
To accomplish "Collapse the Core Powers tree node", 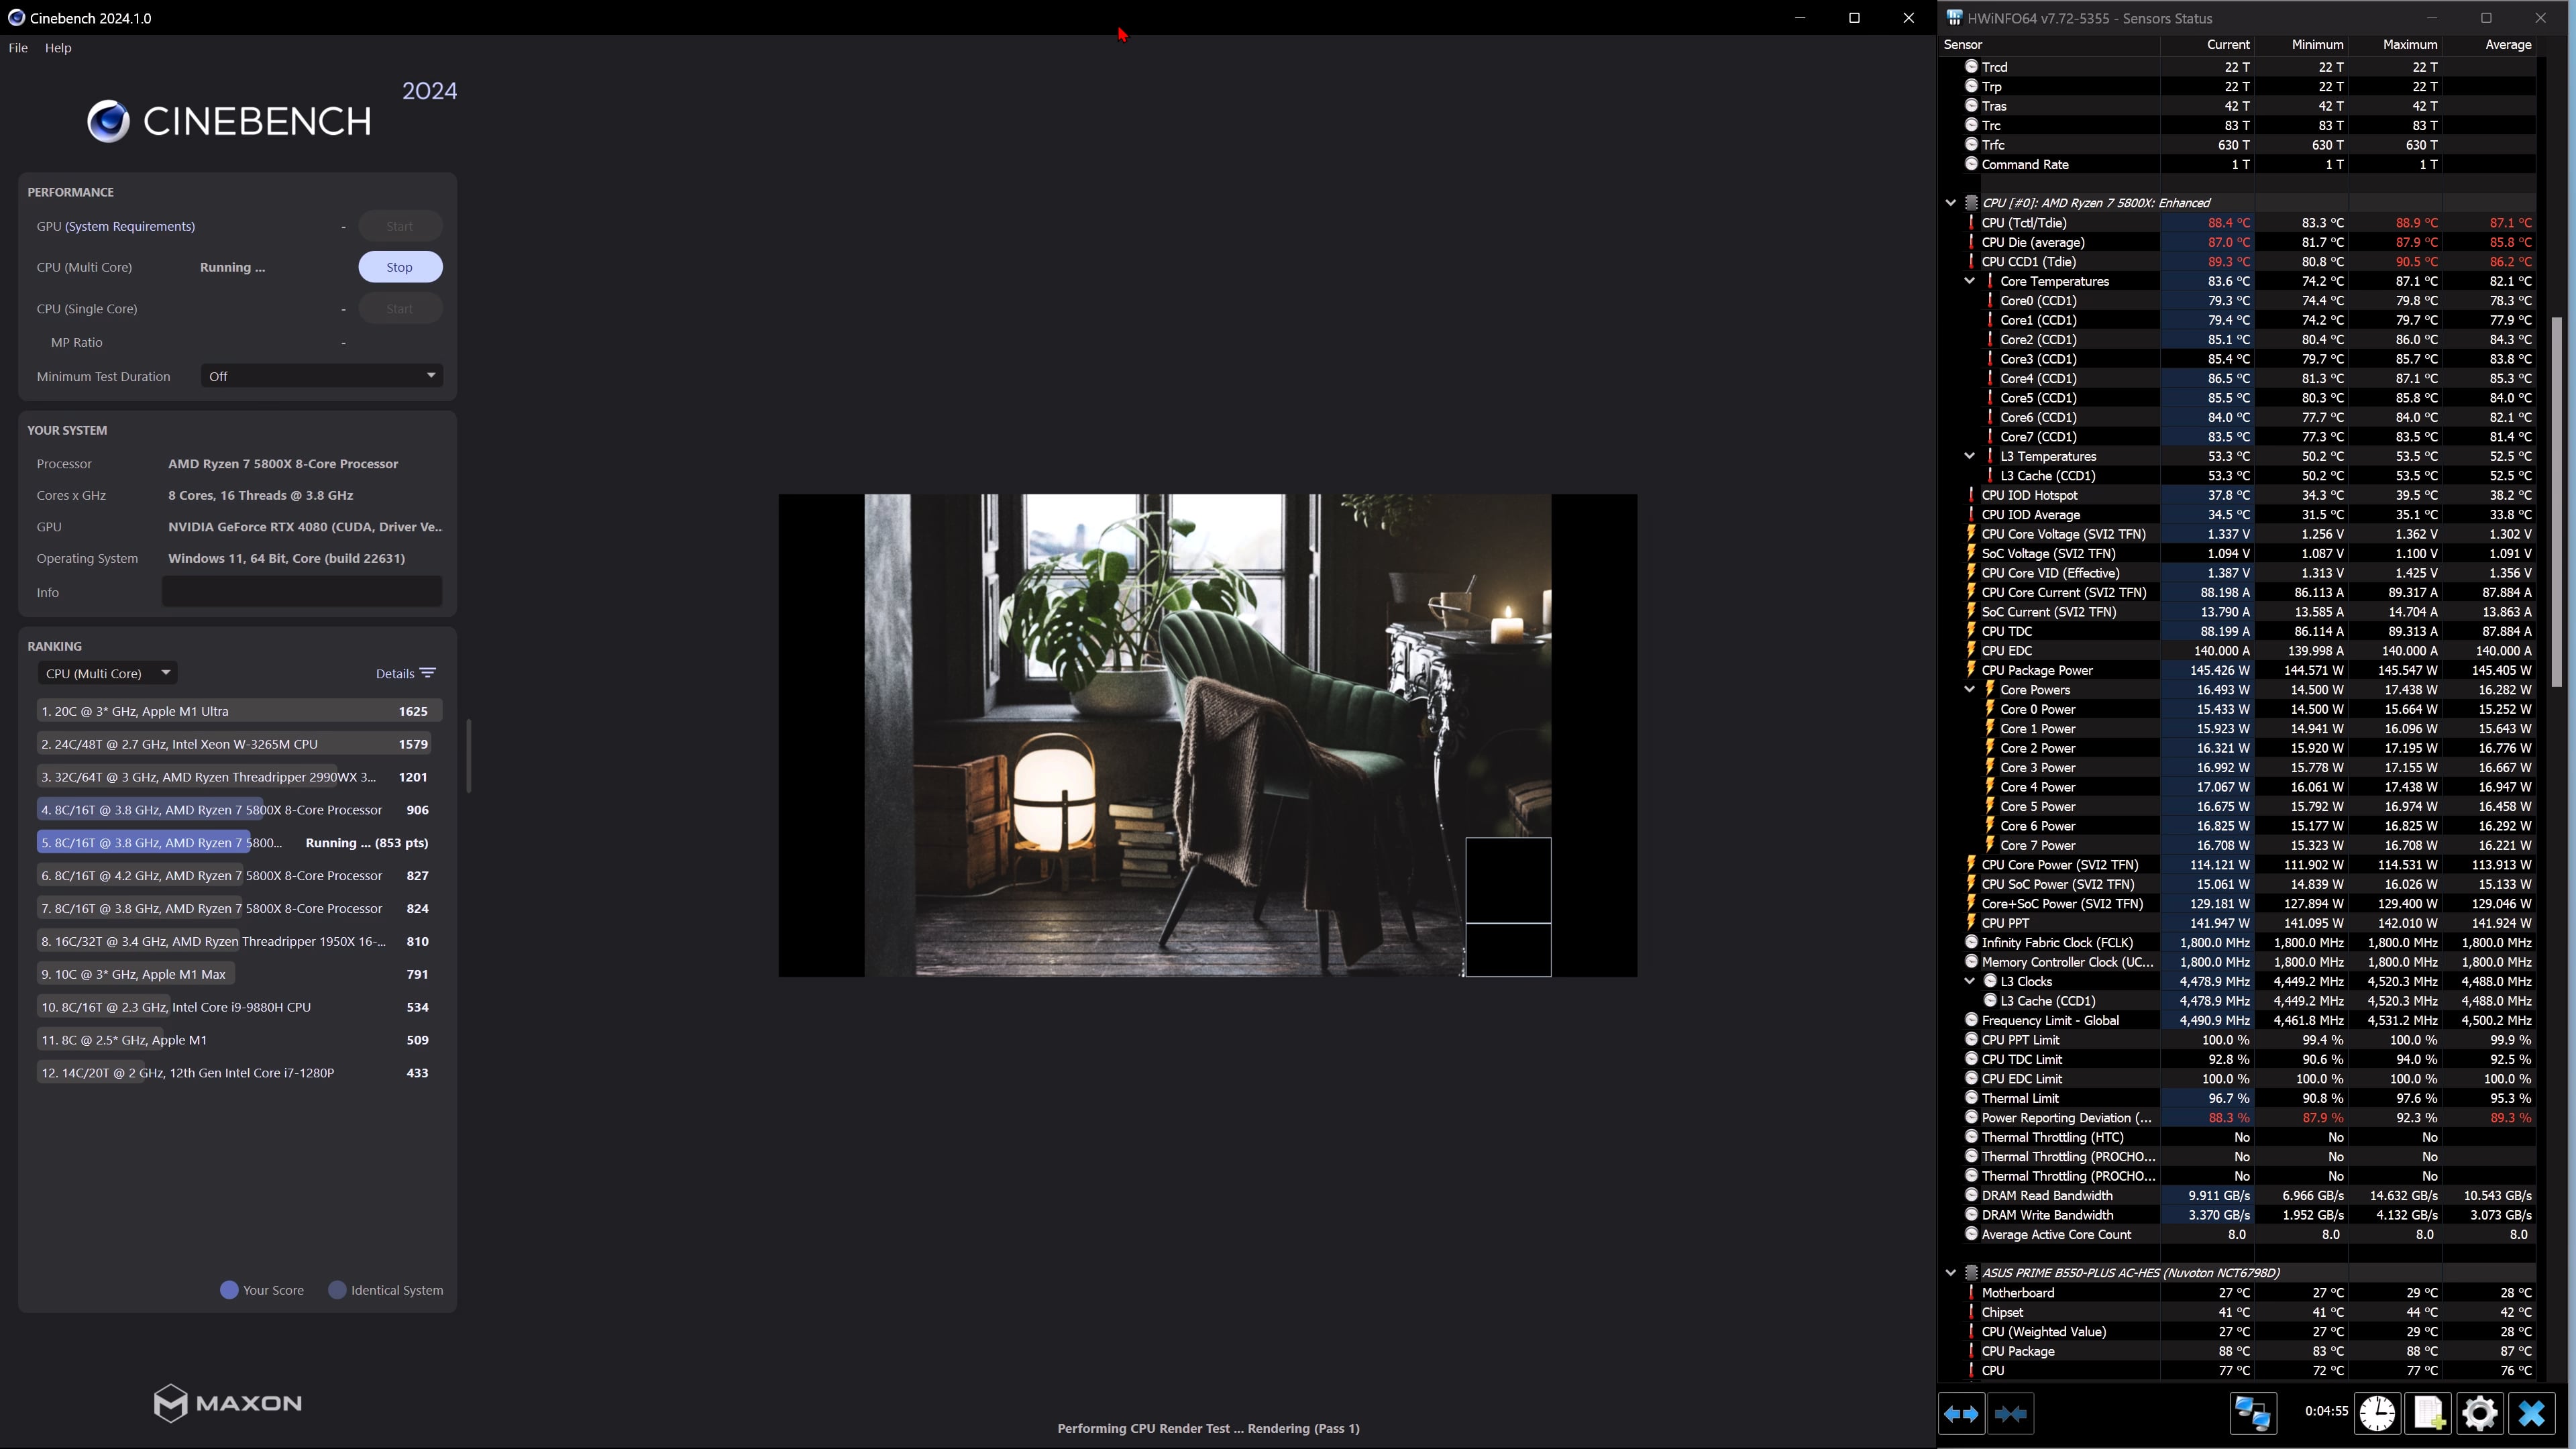I will pos(1969,690).
